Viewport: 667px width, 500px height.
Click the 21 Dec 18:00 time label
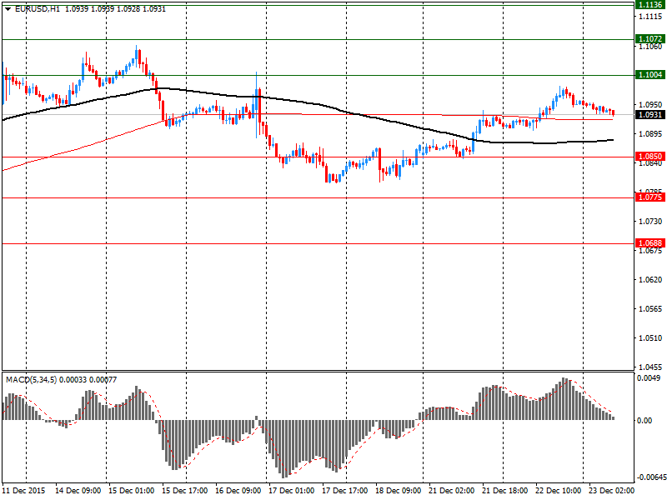505,491
